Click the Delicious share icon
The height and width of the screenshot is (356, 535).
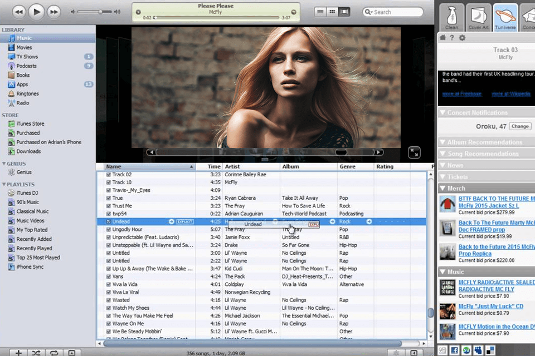pos(490,350)
